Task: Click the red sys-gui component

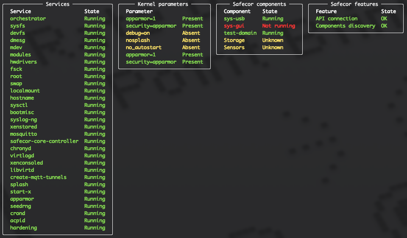Action: [x=234, y=26]
